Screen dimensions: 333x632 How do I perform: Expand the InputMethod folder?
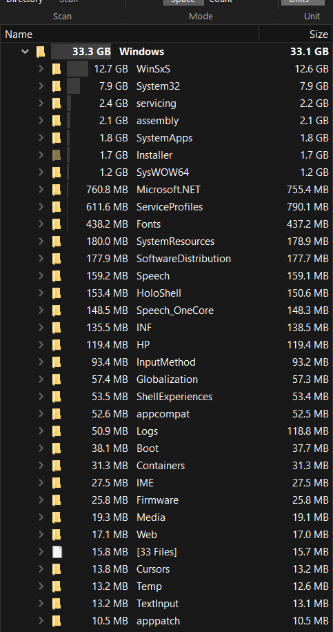[x=41, y=362]
